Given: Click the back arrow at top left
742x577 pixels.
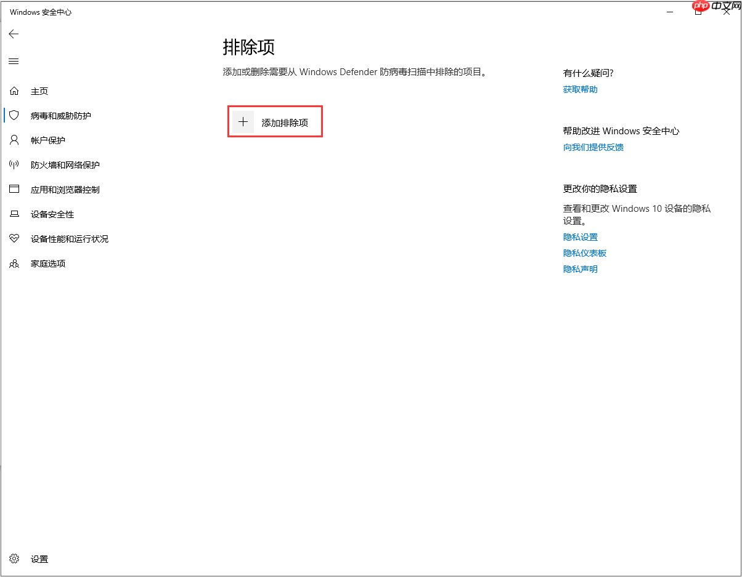Looking at the screenshot, I should coord(14,34).
